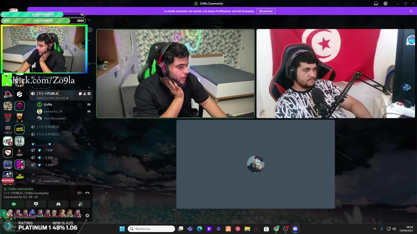
Task: Disconnect from the voice call
Action: pyautogui.click(x=87, y=193)
